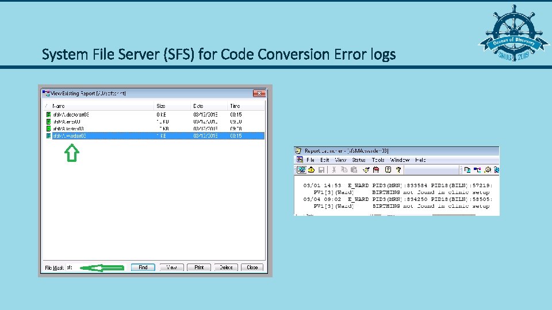The width and height of the screenshot is (552, 310).
Task: Sort the file list by the Date column header
Action: 209,106
